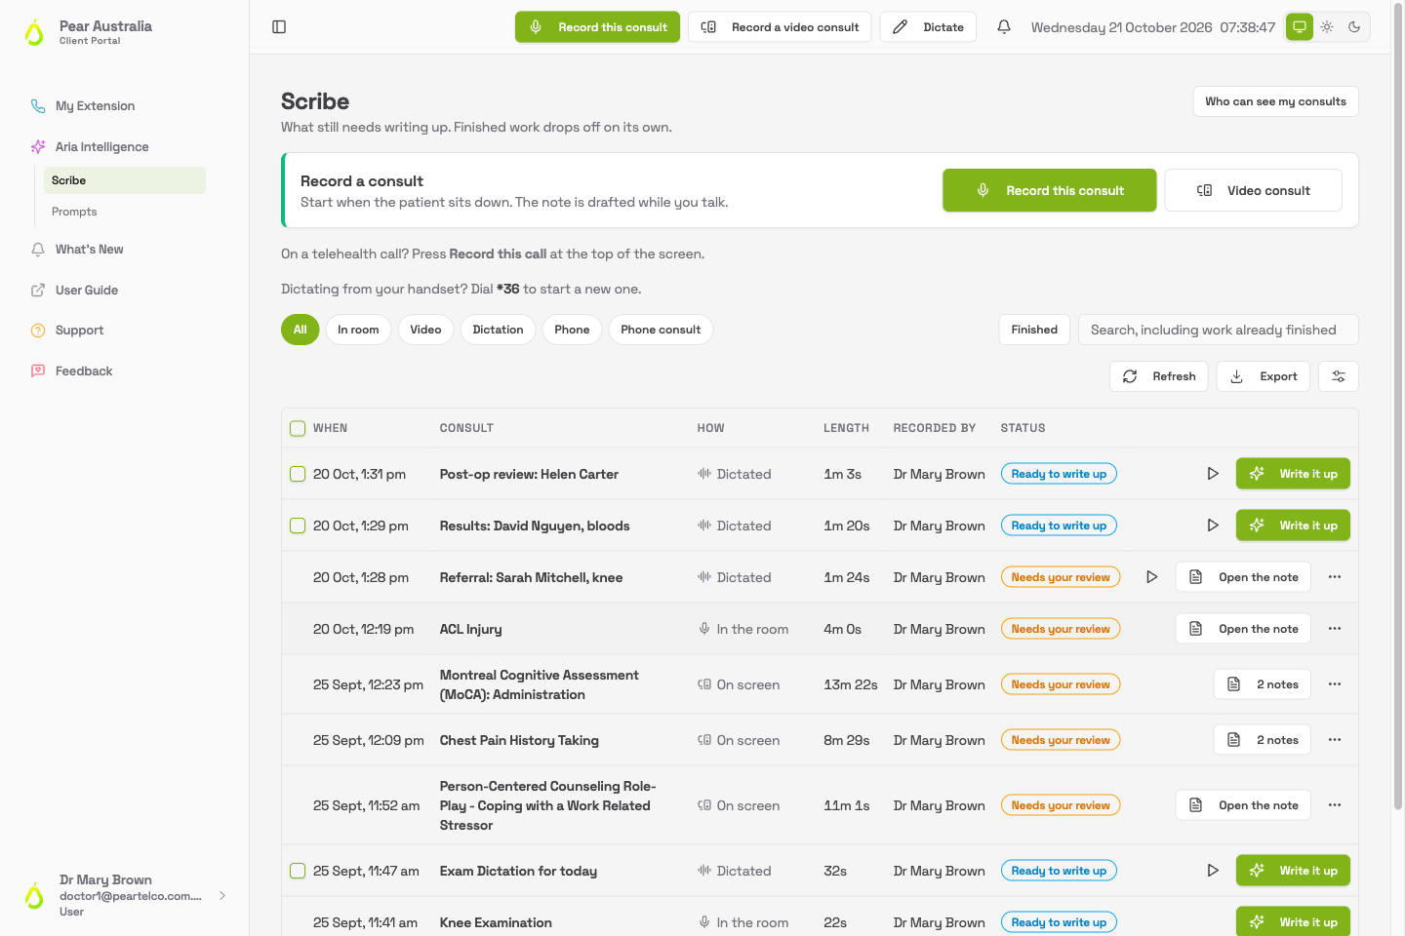The image size is (1405, 936).
Task: Open the note for Referral Sarah Mitchell
Action: tap(1243, 577)
